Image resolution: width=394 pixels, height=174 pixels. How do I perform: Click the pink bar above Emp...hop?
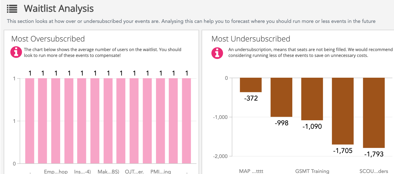(56, 121)
